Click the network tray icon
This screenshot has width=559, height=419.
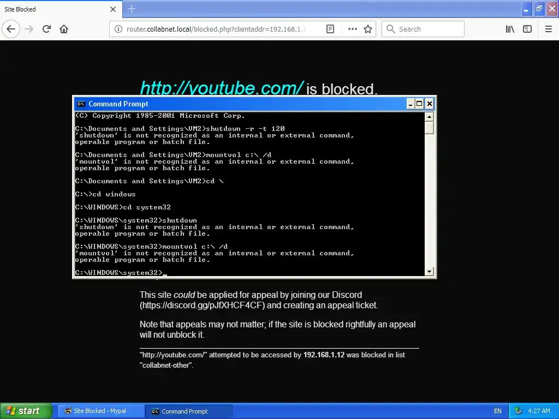tap(518, 411)
